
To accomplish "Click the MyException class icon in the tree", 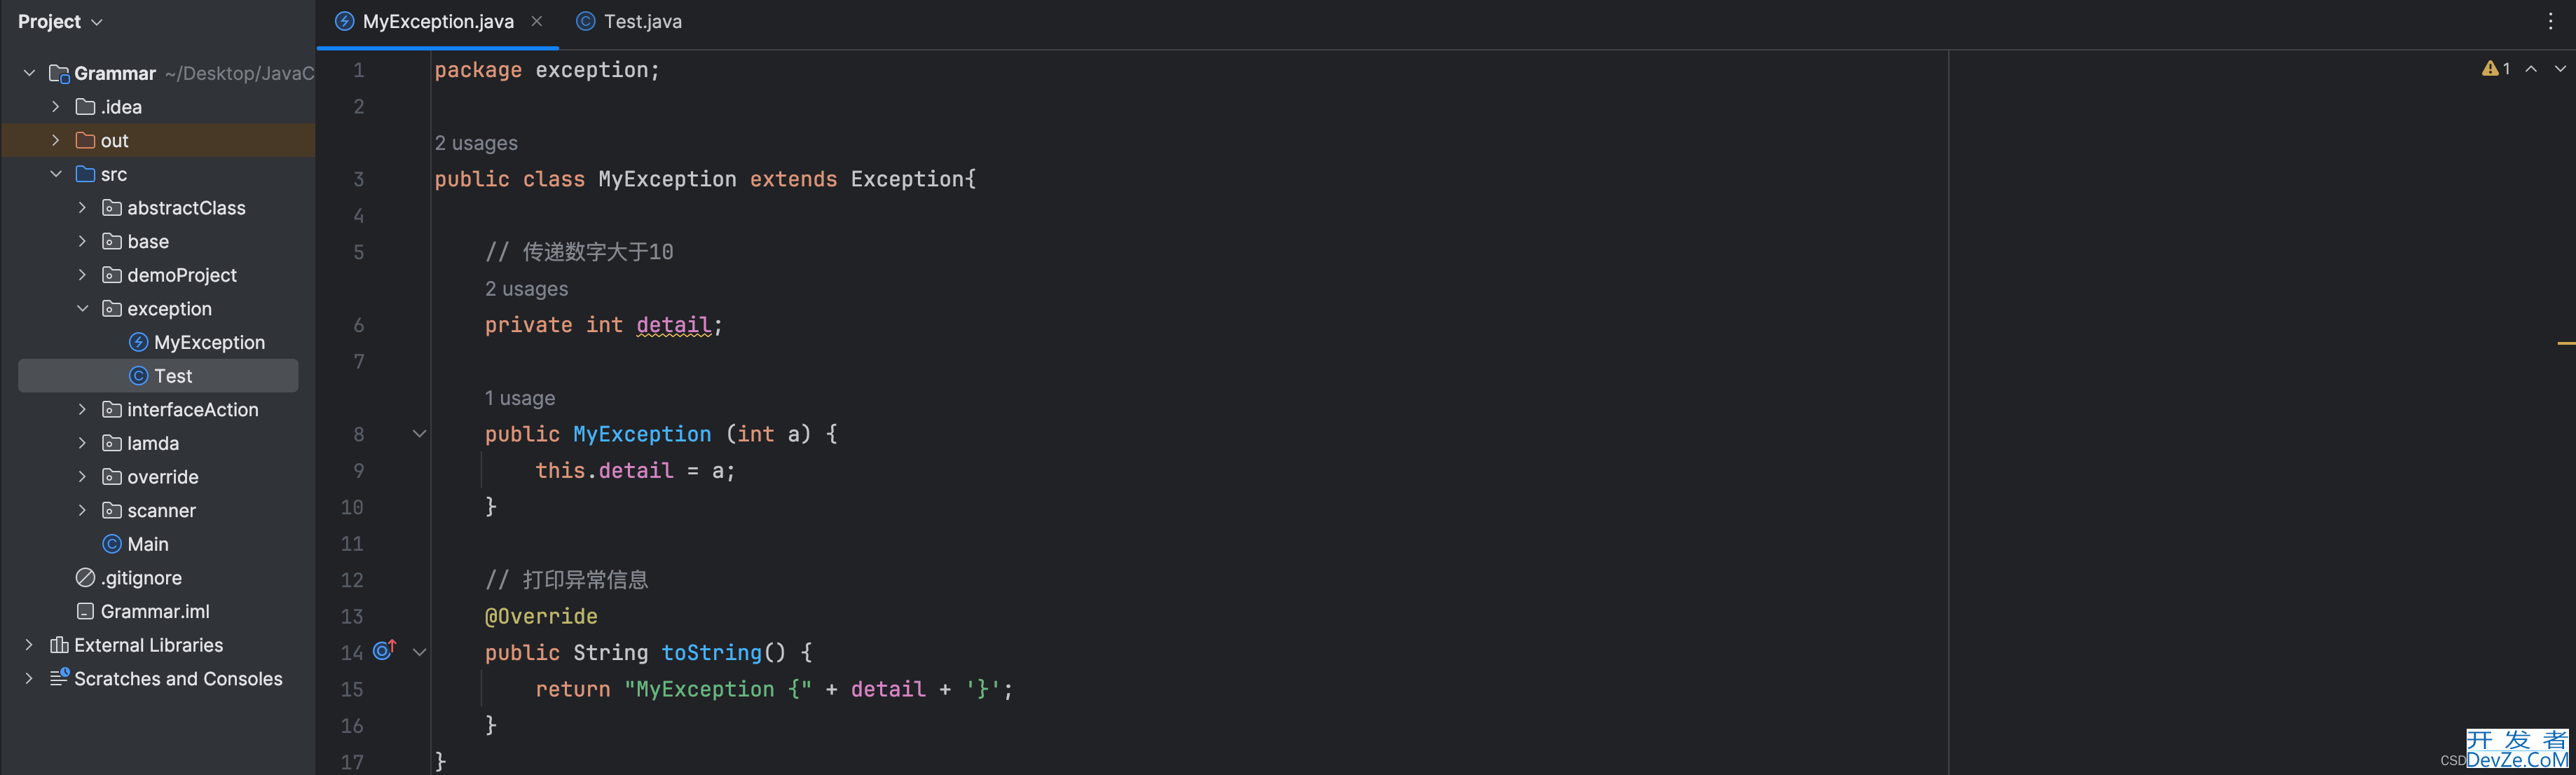I will coord(139,342).
